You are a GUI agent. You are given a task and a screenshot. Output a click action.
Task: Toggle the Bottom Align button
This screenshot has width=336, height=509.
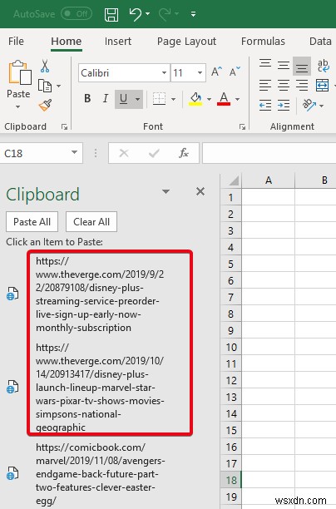[302, 67]
